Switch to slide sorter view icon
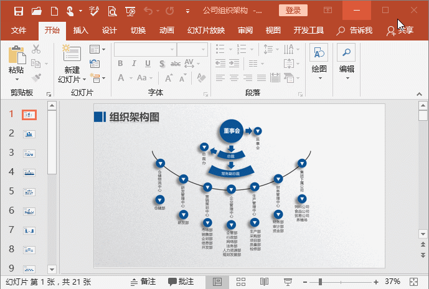This screenshot has height=289, width=429. point(240,282)
